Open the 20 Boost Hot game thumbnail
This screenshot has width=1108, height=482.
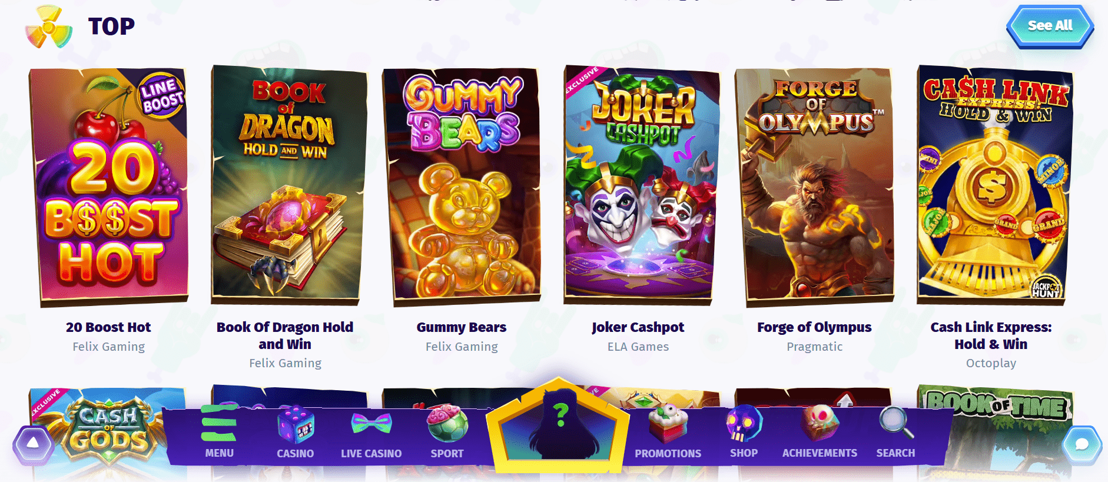pyautogui.click(x=109, y=187)
